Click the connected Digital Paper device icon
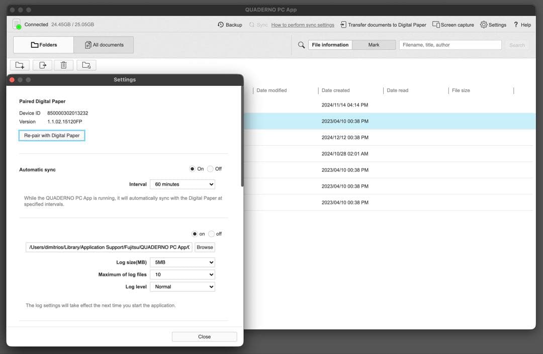Viewport: 543px width, 354px height. (x=17, y=24)
